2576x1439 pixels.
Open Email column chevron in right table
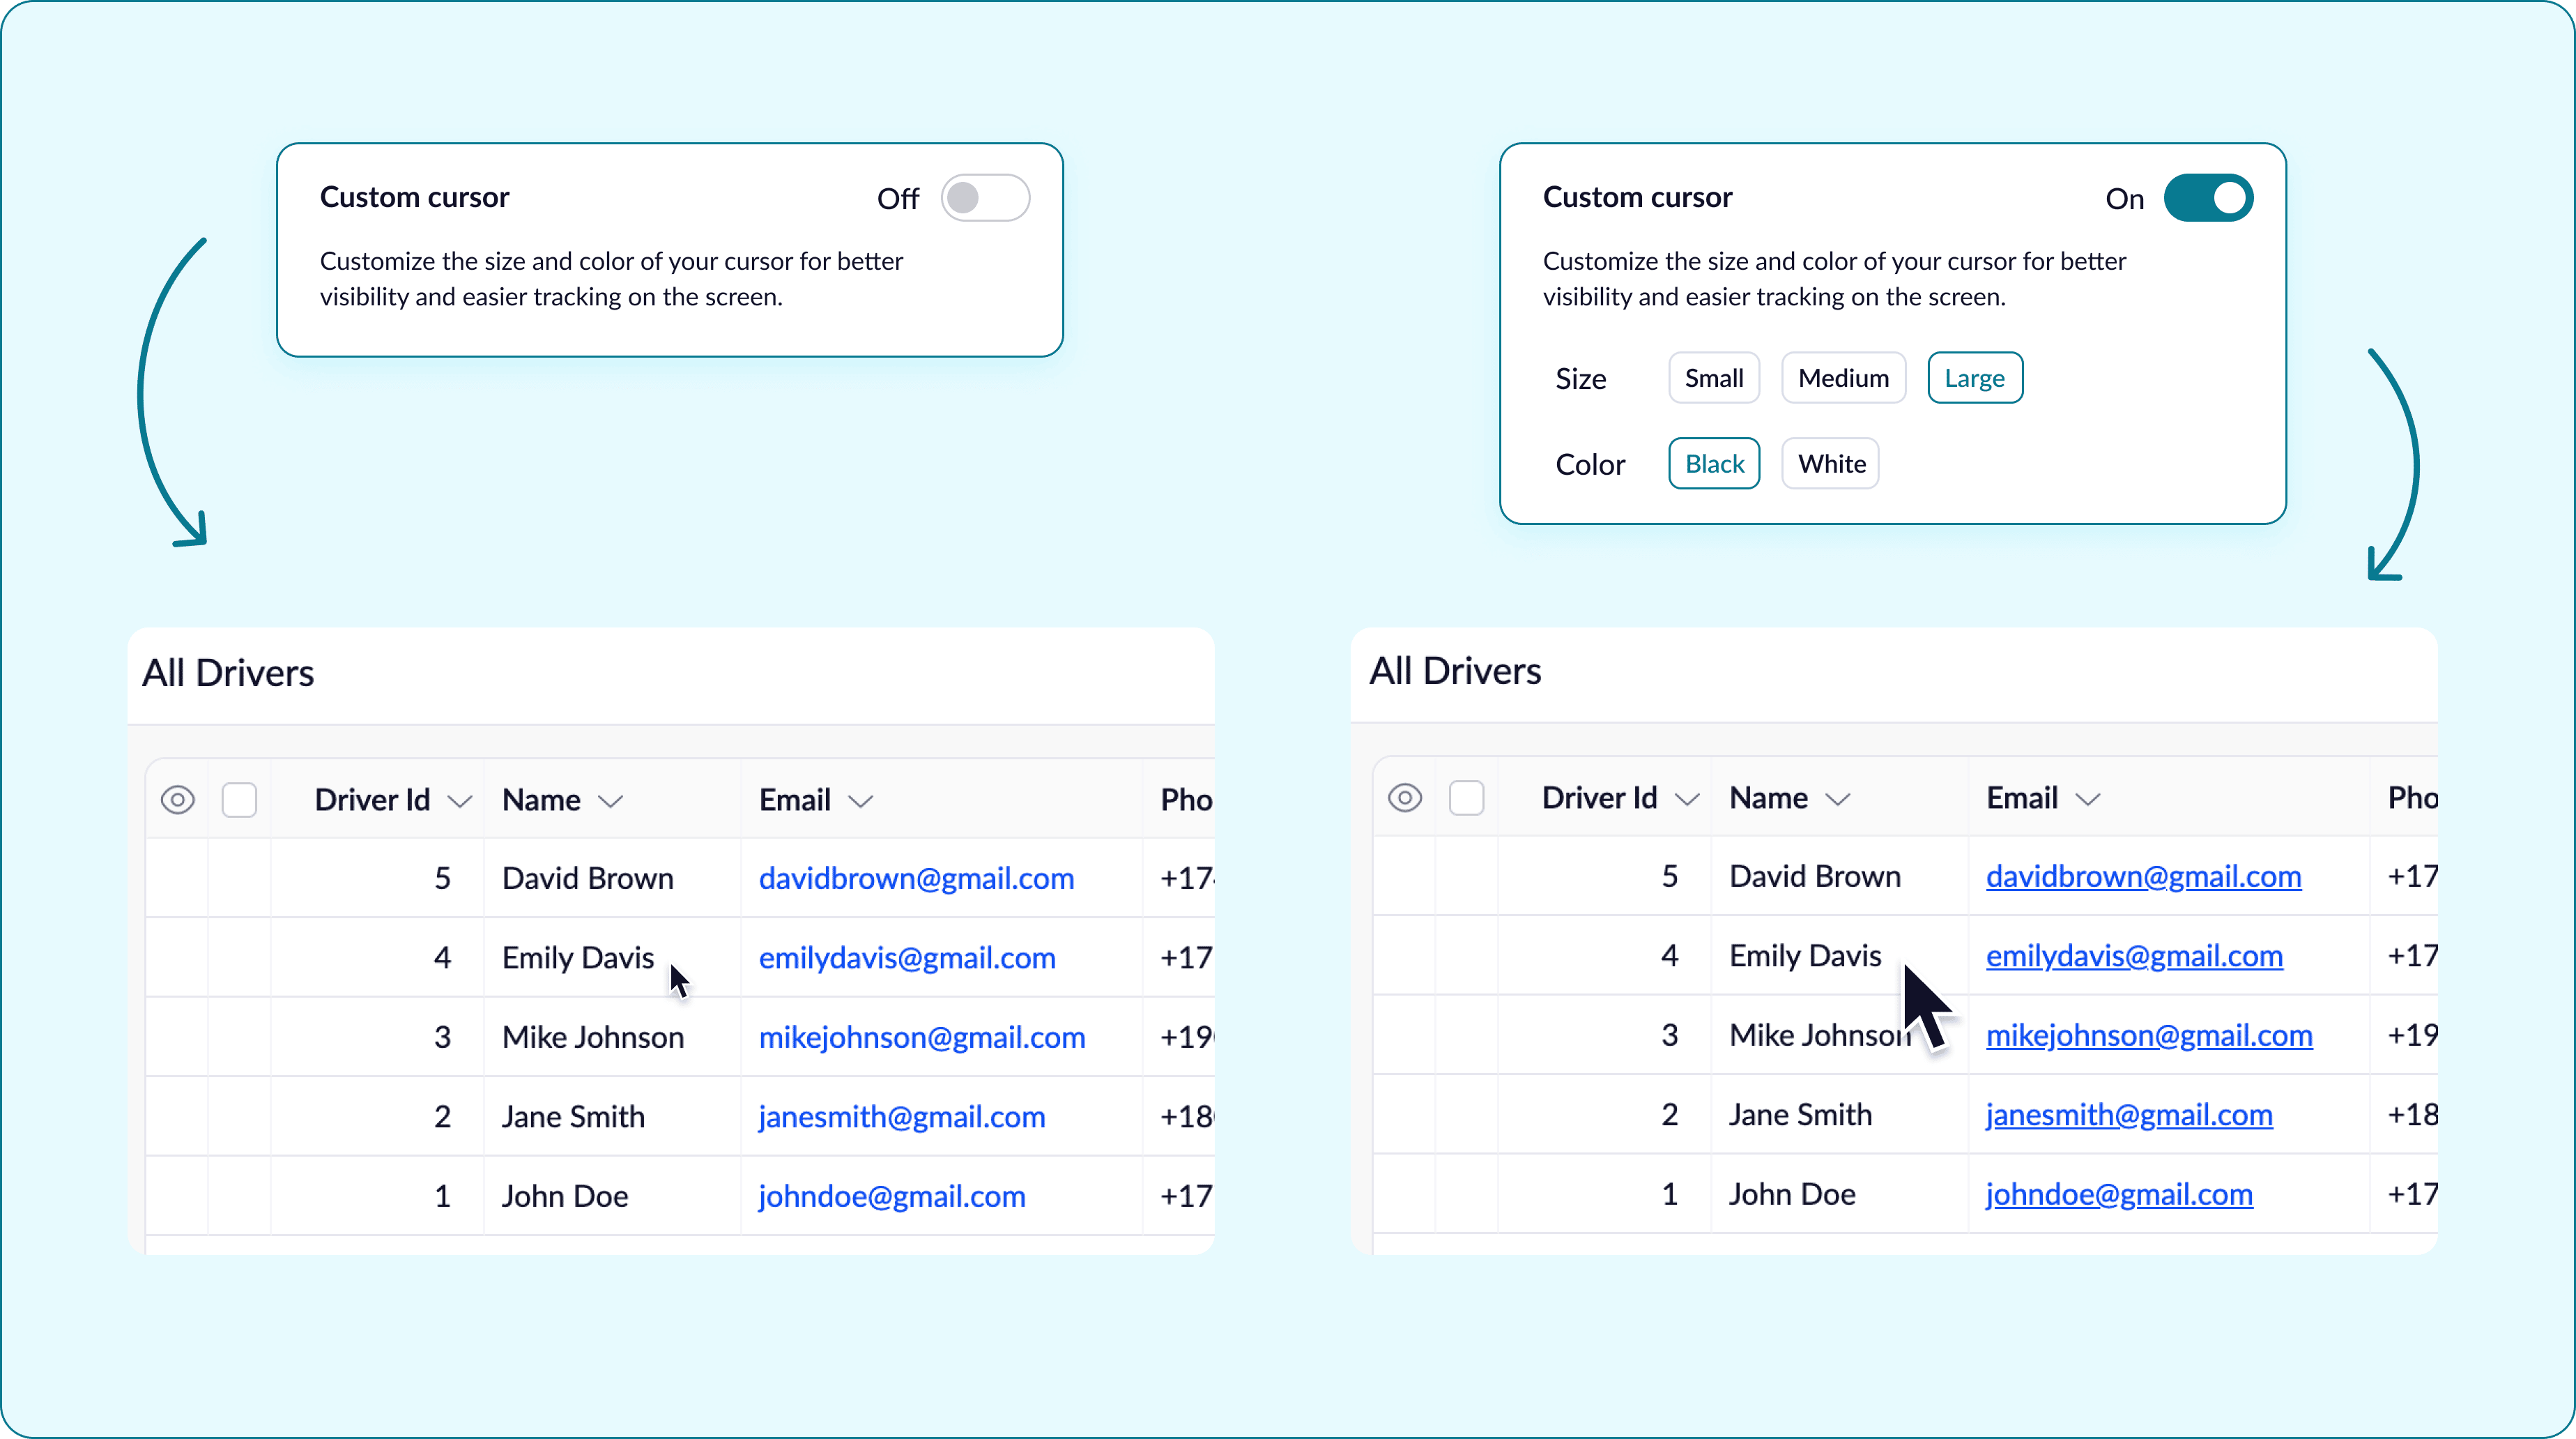click(2088, 799)
